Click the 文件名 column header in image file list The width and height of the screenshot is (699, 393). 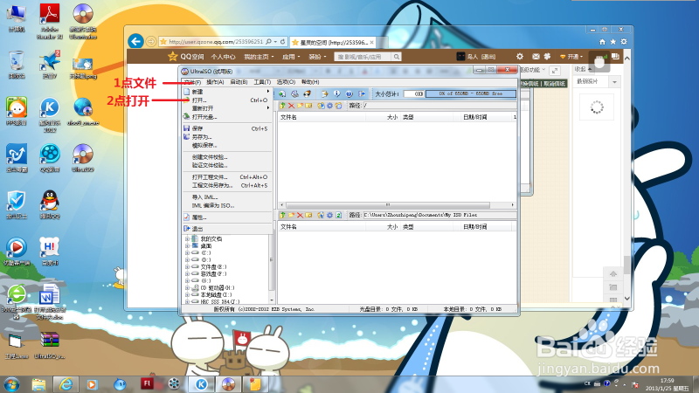point(322,117)
